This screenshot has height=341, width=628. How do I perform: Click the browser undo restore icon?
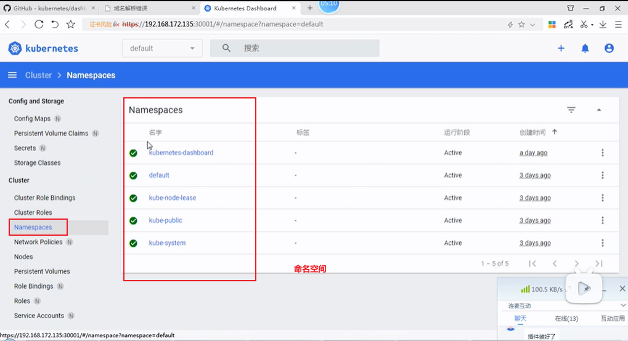55,25
